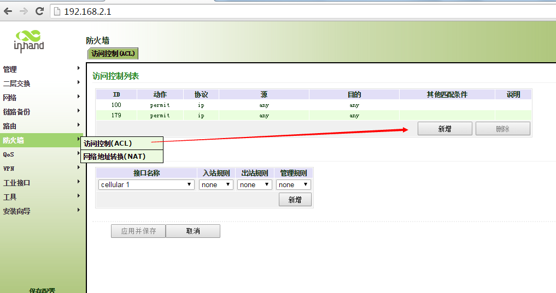Choose 访问控制(ACL) from the flyout submenu
Image resolution: width=556 pixels, height=293 pixels.
point(122,143)
